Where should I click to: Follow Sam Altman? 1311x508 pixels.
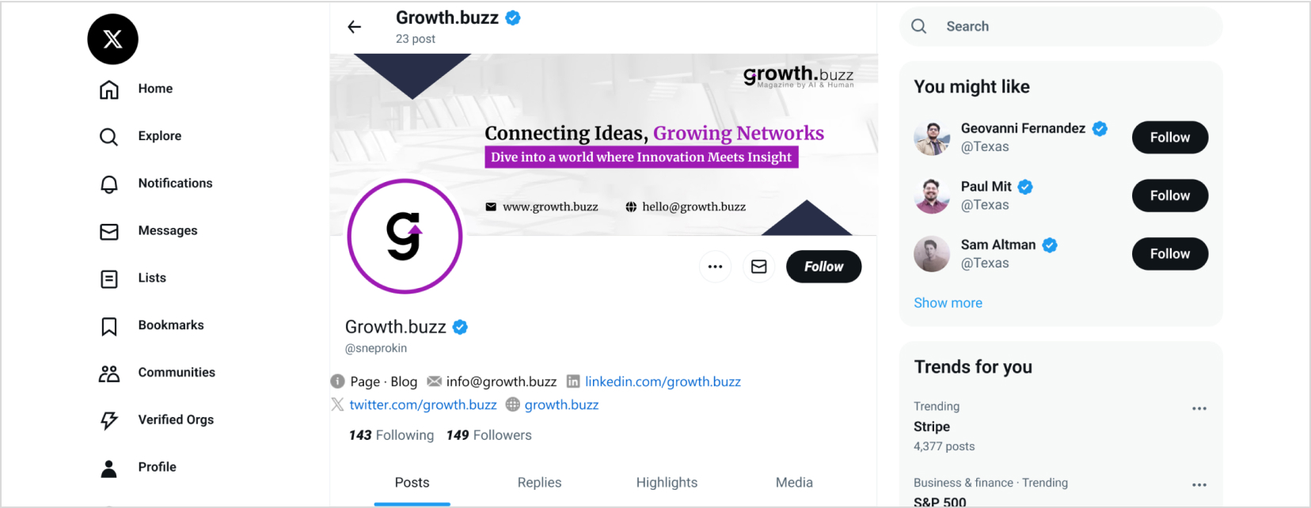1169,254
